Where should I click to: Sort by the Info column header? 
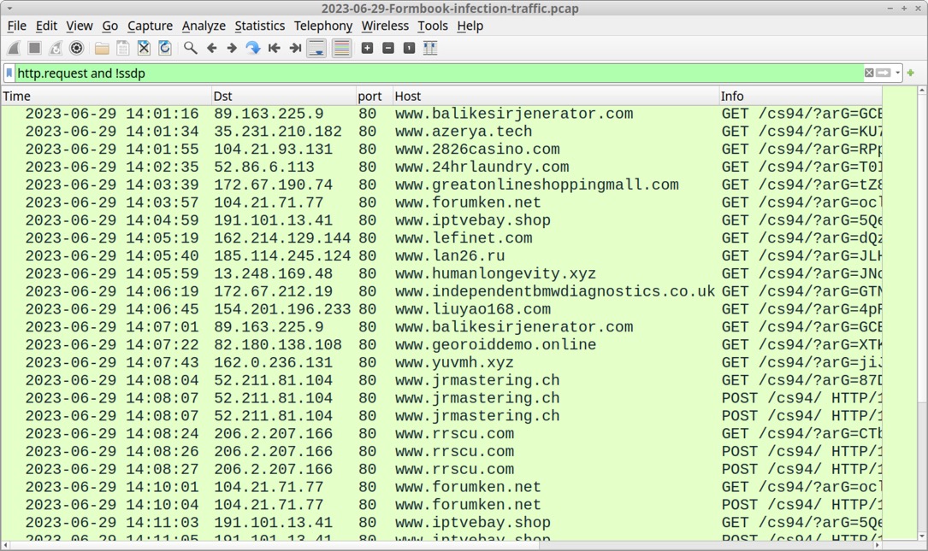click(x=801, y=96)
